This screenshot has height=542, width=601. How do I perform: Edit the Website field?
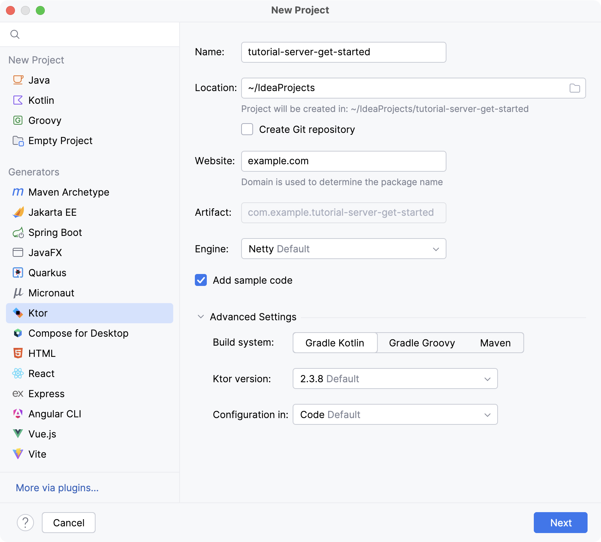[x=343, y=161]
